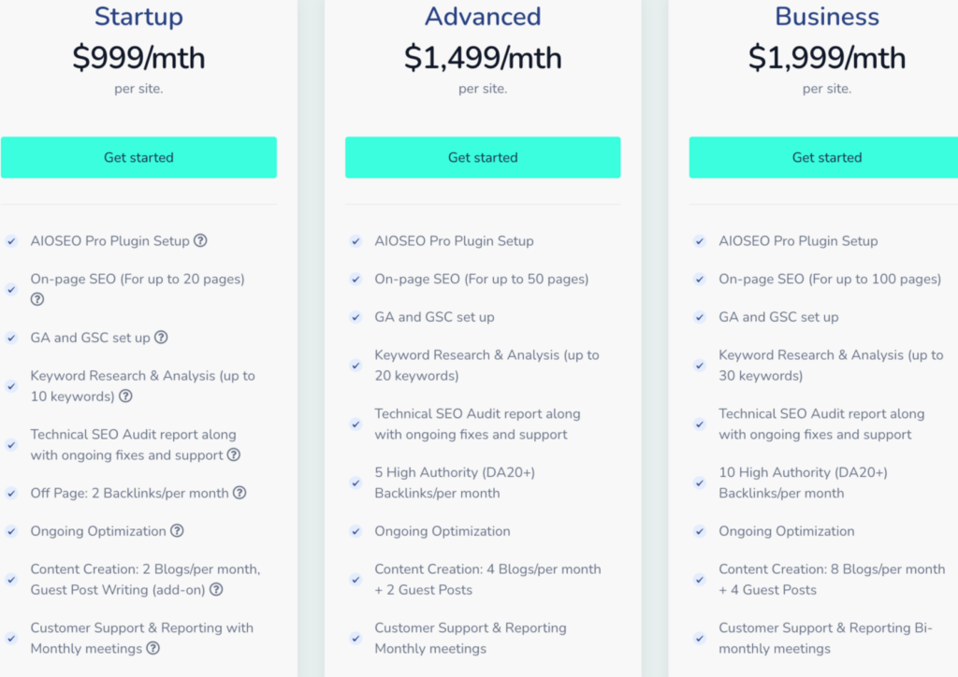Select the Business plan heading
This screenshot has height=677, width=958.
pos(827,17)
